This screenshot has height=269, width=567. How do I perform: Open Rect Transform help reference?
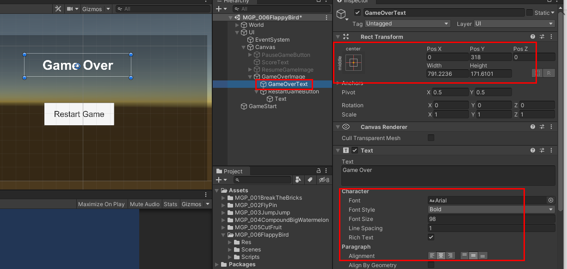533,37
